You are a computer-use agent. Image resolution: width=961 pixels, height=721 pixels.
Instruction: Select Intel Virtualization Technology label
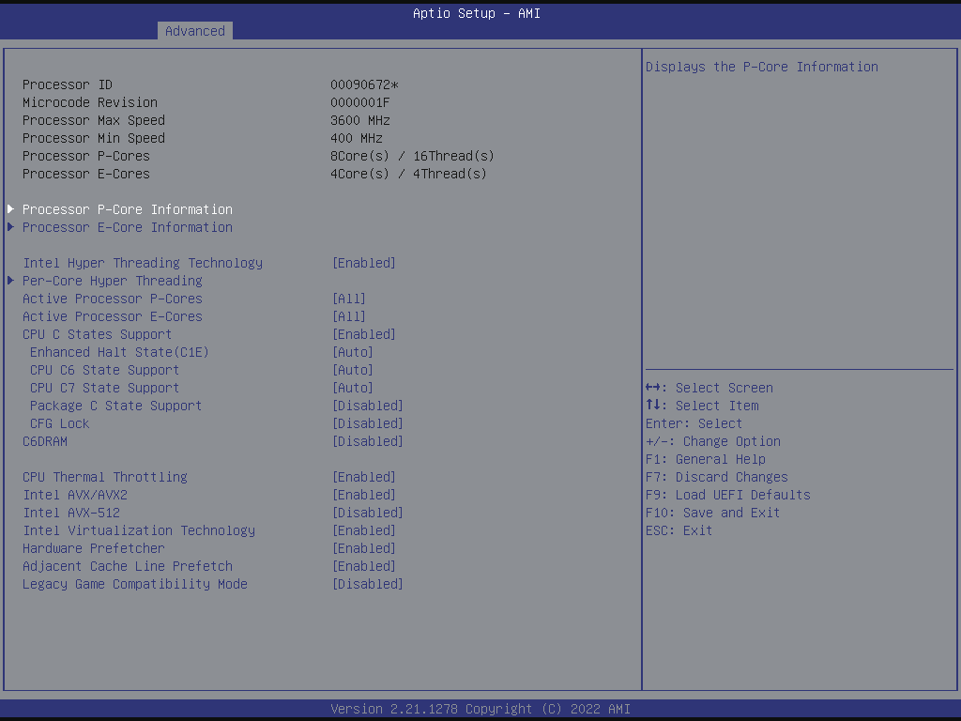tap(139, 530)
